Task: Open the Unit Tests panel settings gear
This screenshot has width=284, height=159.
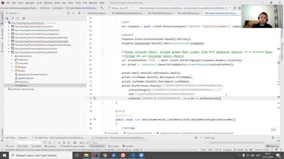Action: (x=196, y=138)
